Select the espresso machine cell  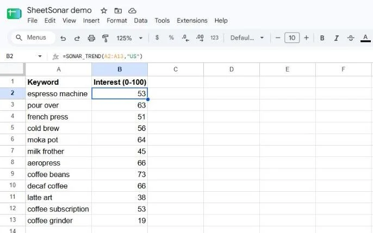coord(59,93)
